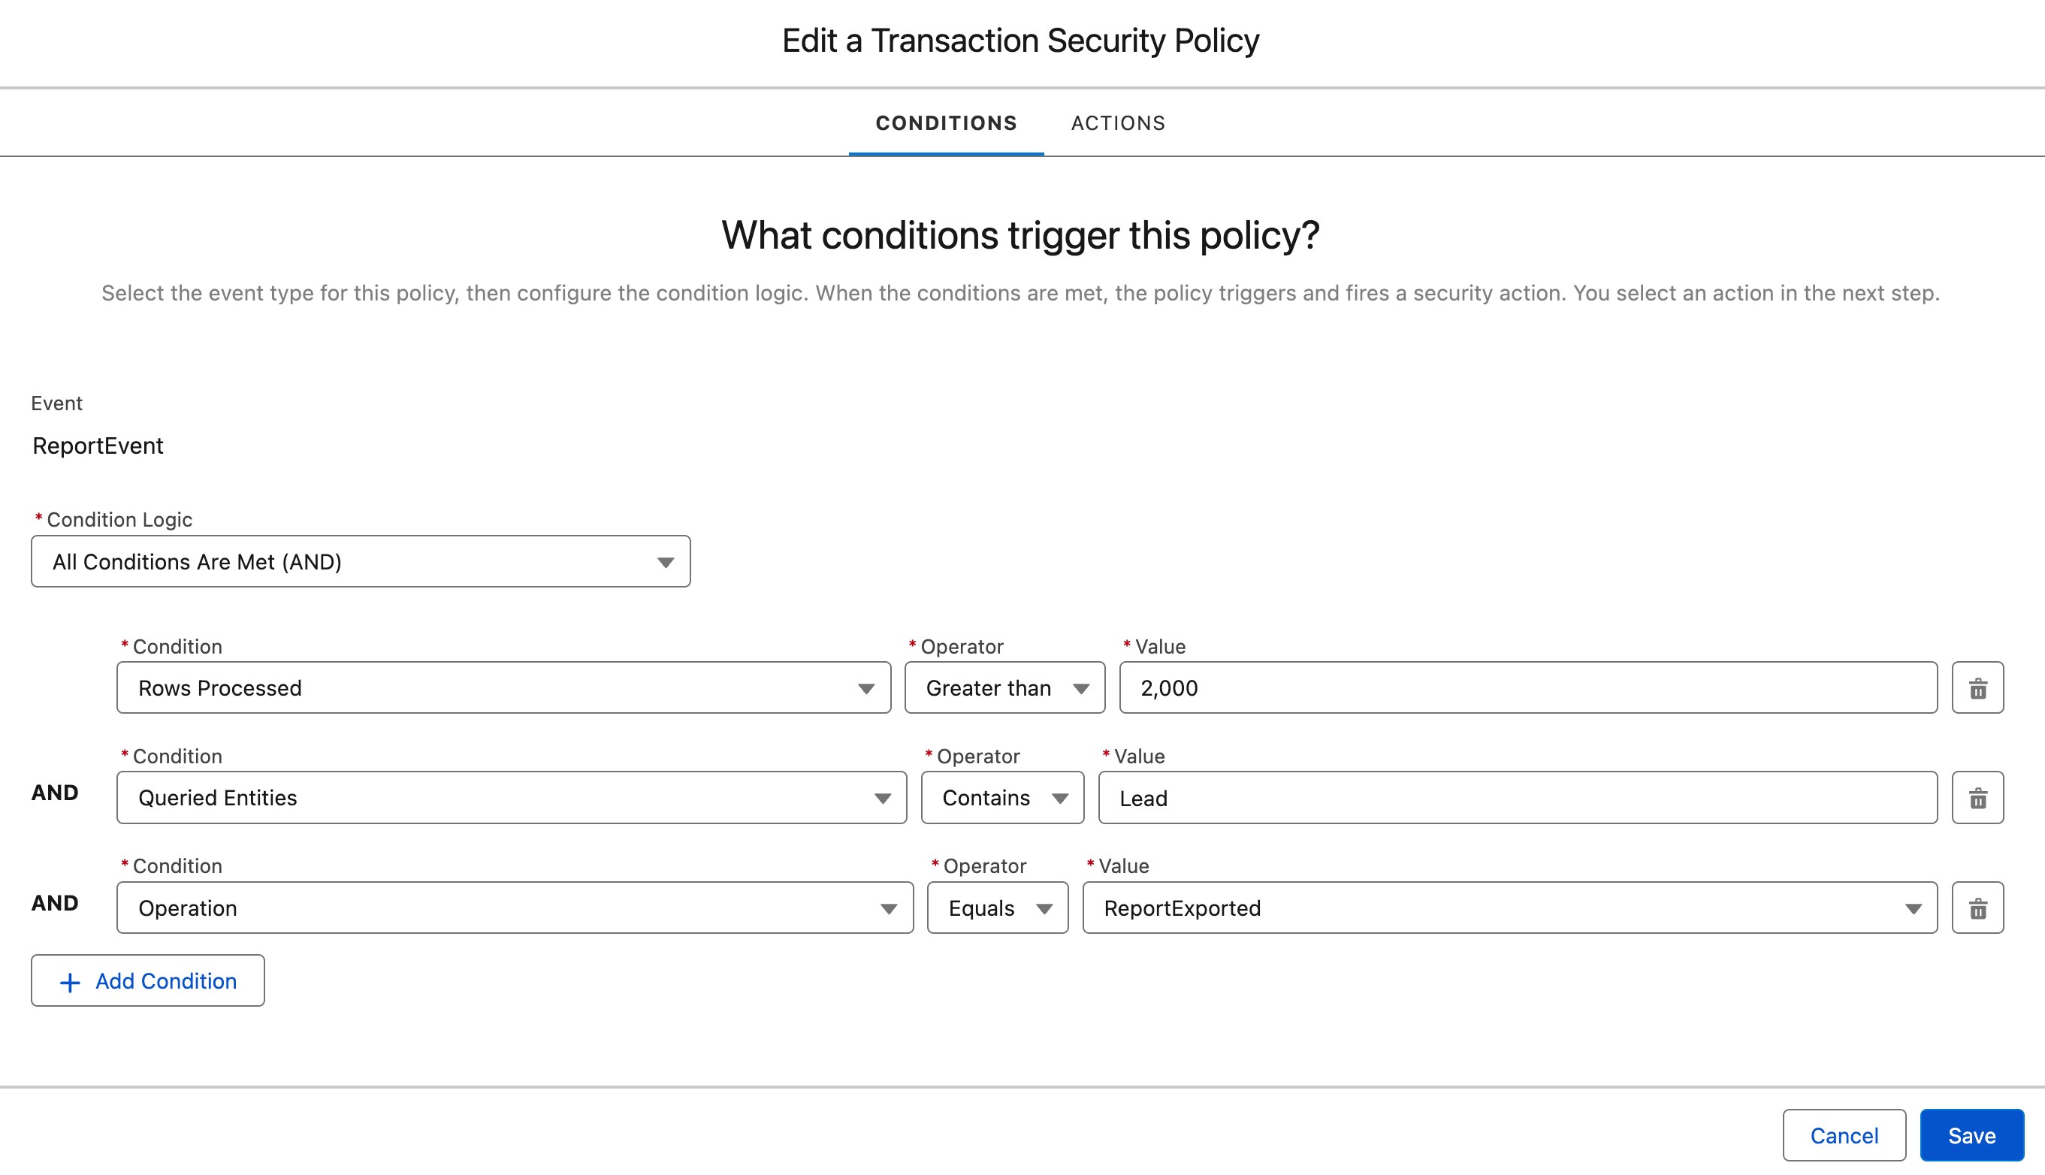2045x1175 pixels.
Task: Change the Contains operator dropdown
Action: [x=1001, y=798]
